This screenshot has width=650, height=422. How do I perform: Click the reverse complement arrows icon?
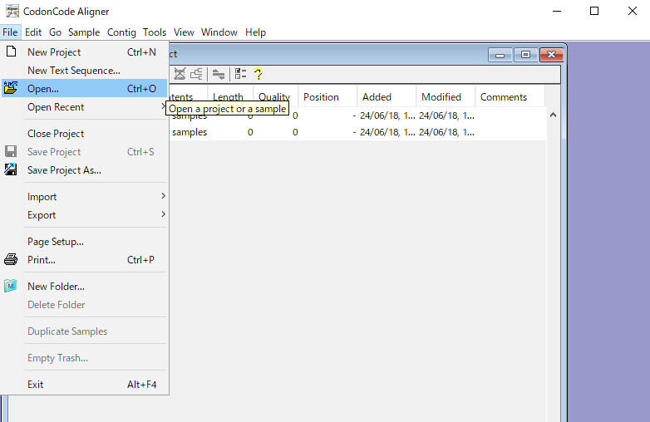[x=219, y=74]
